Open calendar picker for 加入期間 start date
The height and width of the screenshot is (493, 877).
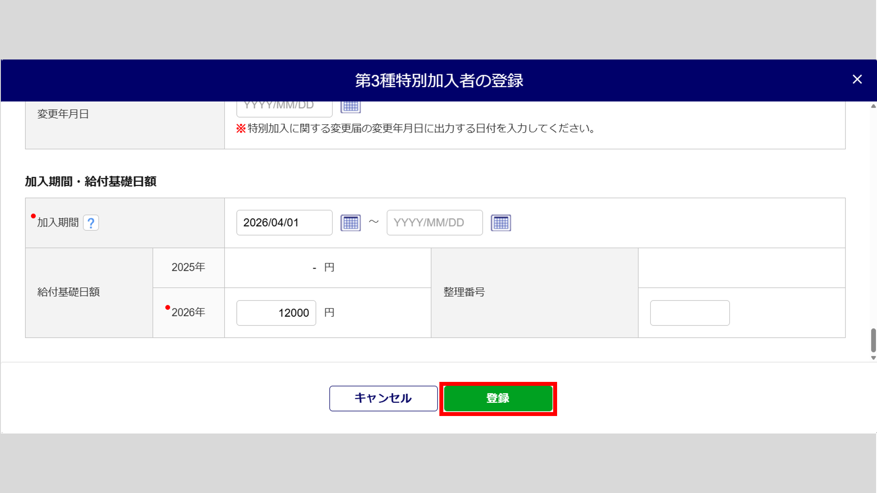point(351,223)
